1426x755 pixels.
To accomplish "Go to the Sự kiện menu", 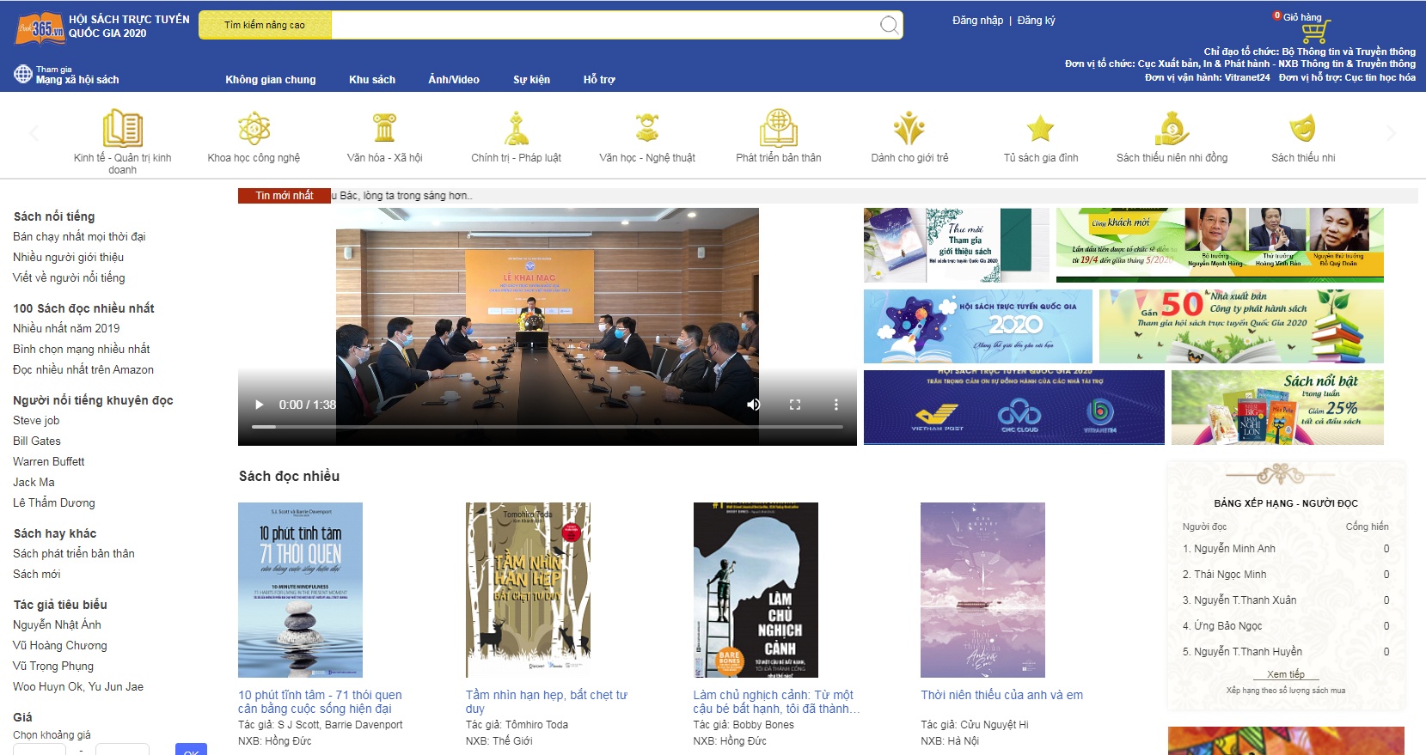I will point(531,80).
